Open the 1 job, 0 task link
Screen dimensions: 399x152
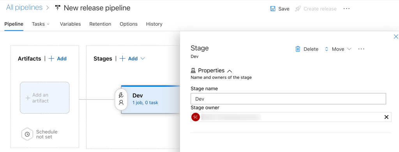pos(145,103)
